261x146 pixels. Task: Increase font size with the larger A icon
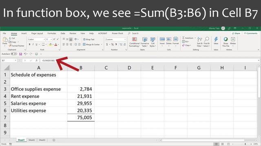pos(54,39)
